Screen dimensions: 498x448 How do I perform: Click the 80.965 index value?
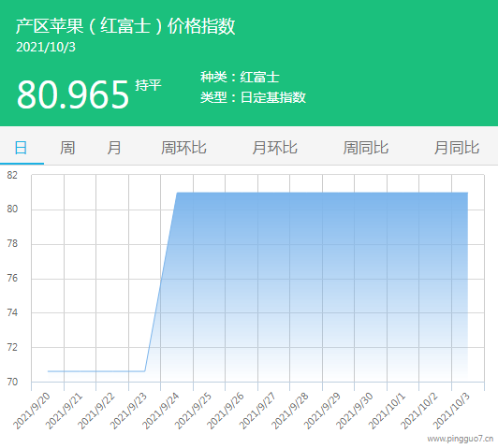(x=73, y=94)
